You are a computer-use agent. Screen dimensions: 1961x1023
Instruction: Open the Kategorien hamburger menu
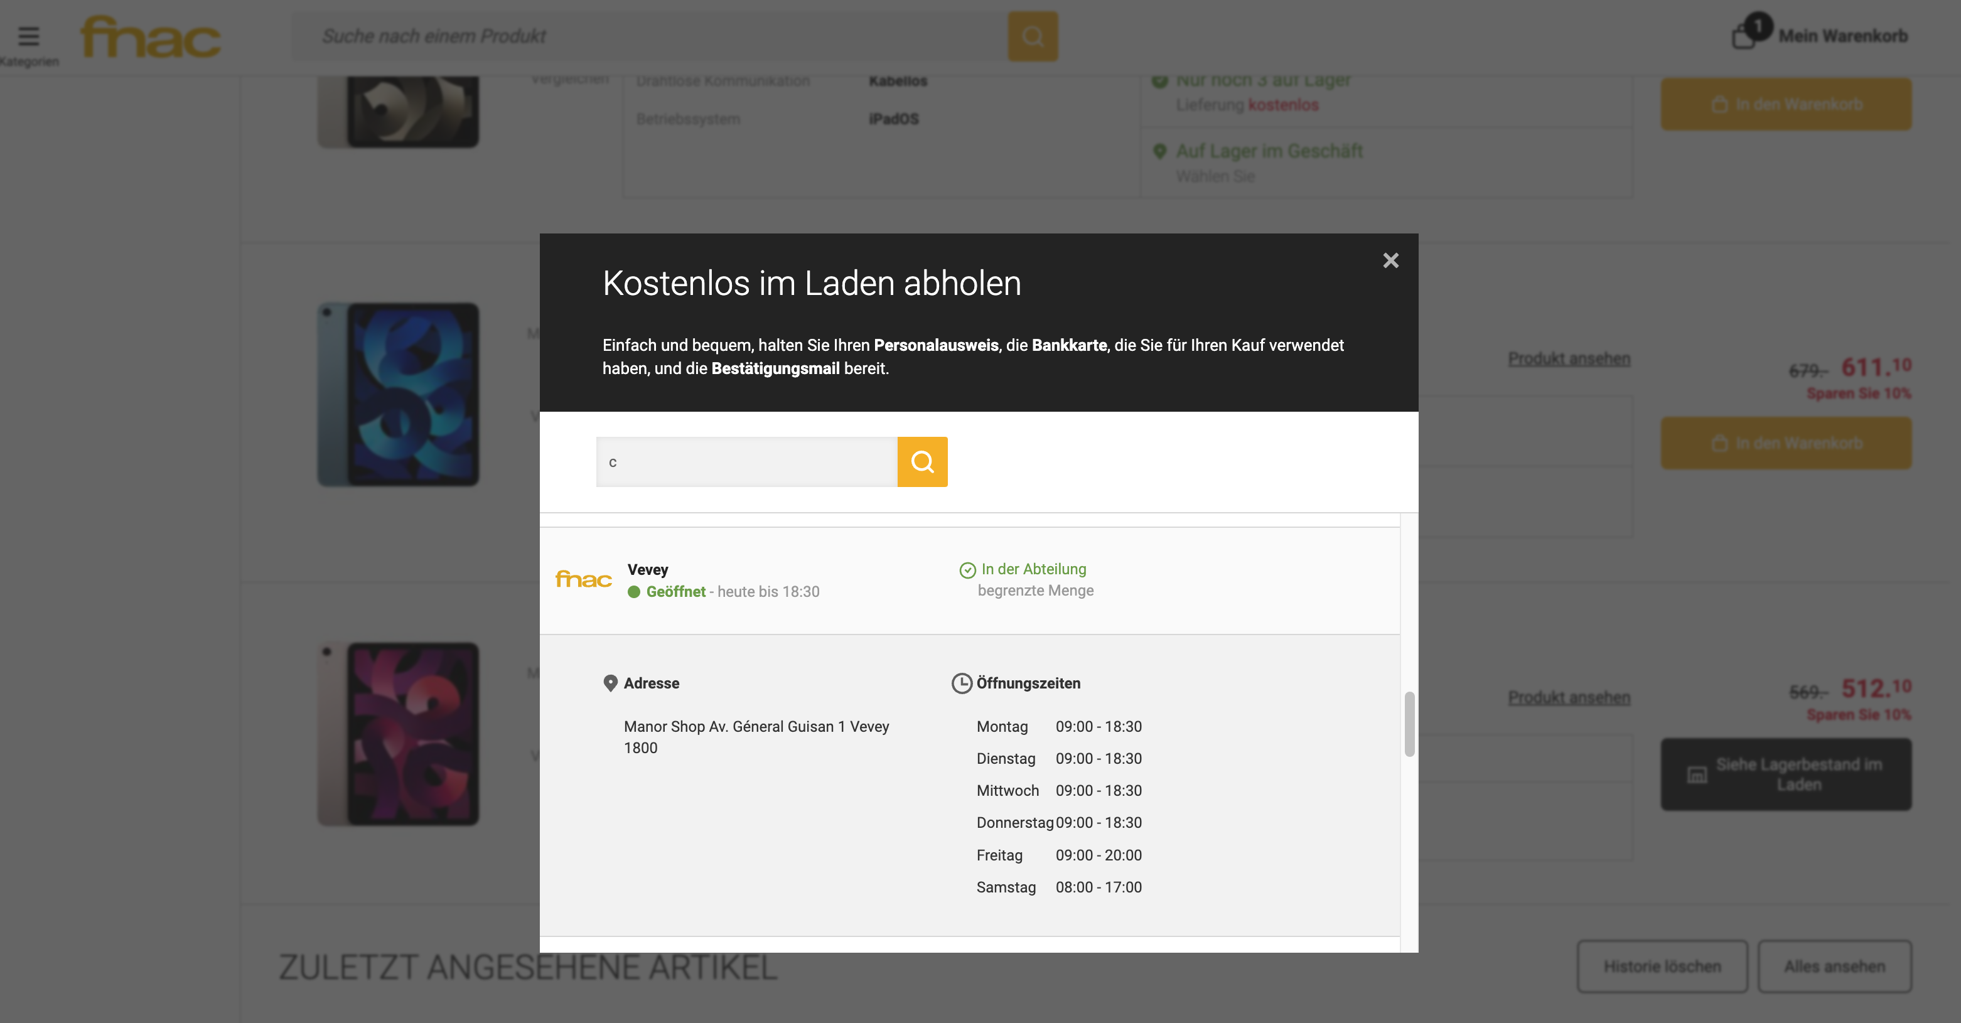[x=29, y=36]
